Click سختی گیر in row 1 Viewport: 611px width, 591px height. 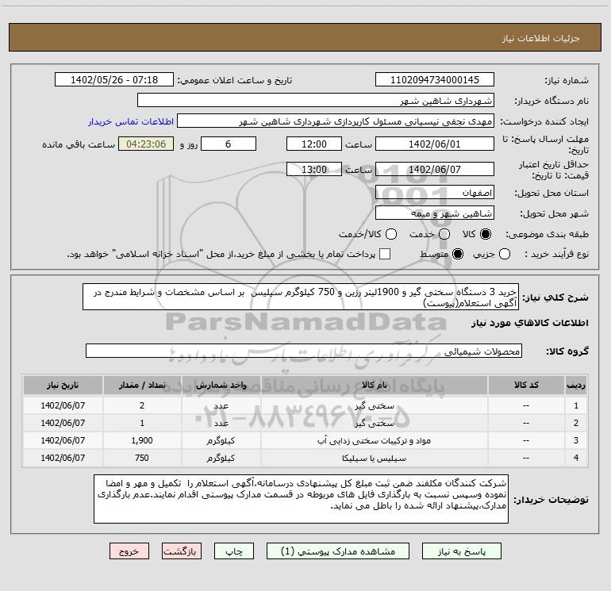[x=374, y=405]
